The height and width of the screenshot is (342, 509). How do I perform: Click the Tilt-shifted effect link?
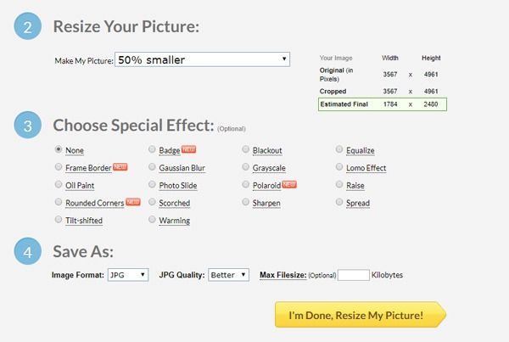tap(84, 221)
